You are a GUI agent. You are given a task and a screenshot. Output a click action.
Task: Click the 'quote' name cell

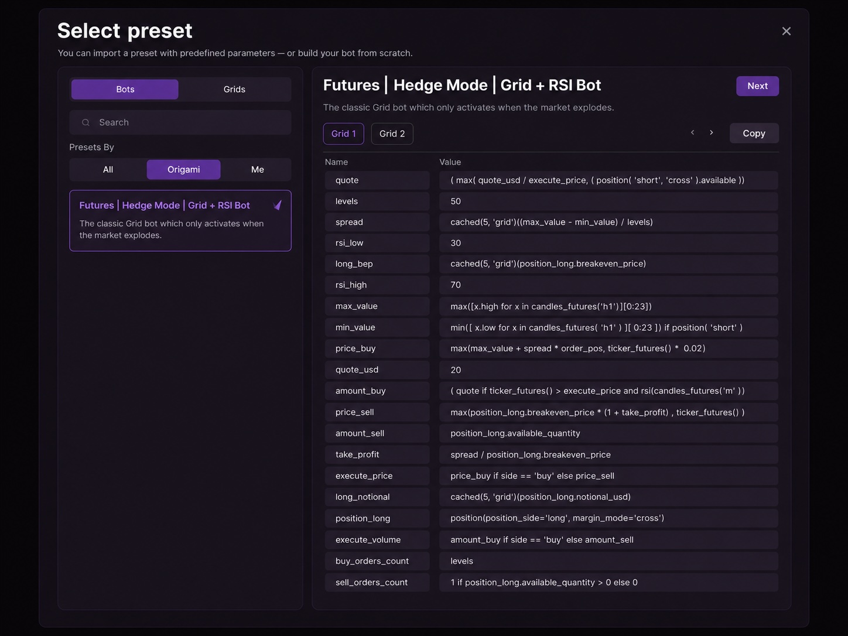click(x=377, y=180)
